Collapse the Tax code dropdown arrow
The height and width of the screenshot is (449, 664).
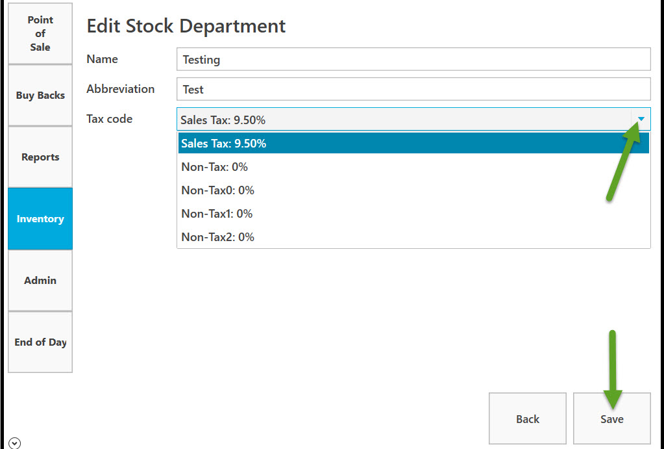click(641, 119)
